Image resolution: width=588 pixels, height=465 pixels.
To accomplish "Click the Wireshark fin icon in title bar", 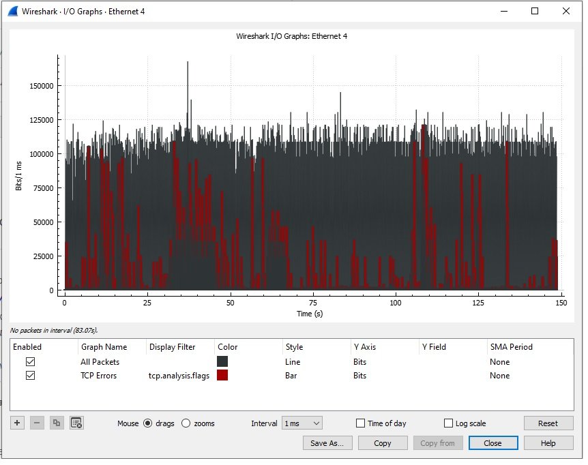I will (12, 12).
